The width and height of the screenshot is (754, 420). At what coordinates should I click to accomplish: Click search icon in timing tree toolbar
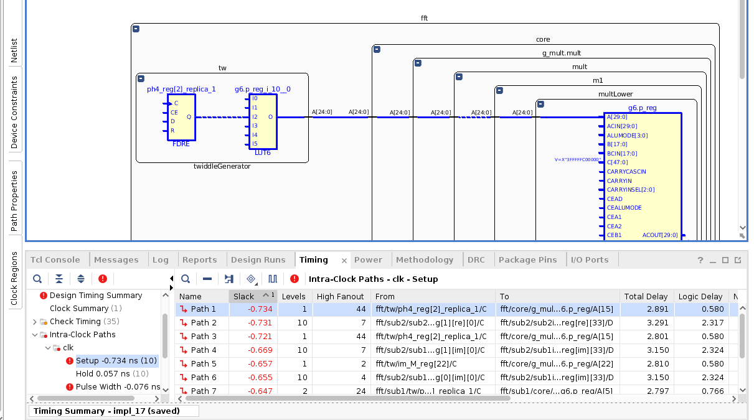pos(37,279)
